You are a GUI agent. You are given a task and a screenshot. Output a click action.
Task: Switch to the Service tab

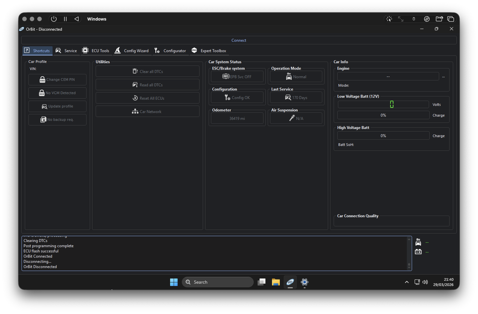pyautogui.click(x=66, y=51)
